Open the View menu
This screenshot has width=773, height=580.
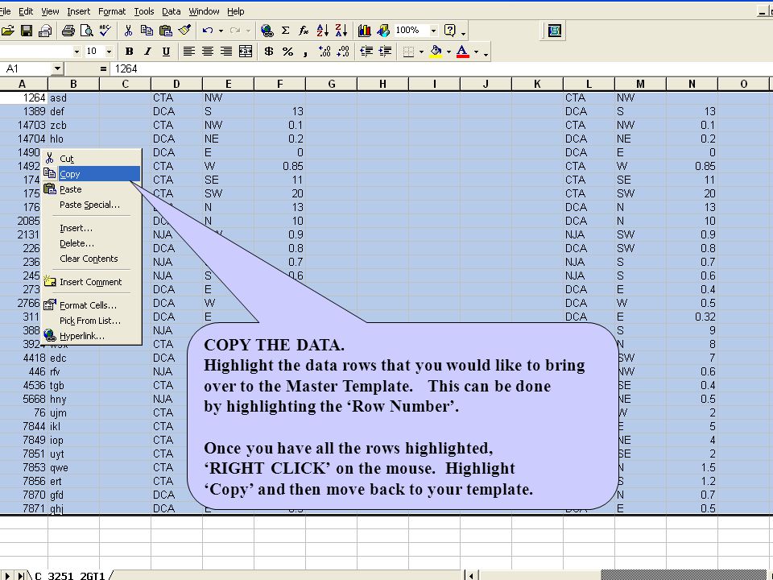point(50,10)
